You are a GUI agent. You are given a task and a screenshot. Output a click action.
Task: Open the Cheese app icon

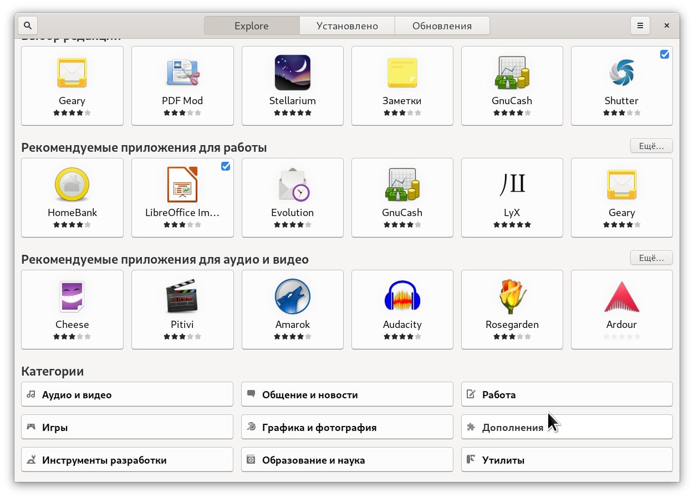click(72, 296)
